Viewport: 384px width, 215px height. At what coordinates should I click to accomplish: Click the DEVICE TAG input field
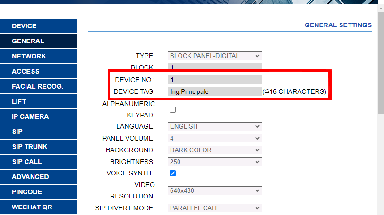click(214, 91)
